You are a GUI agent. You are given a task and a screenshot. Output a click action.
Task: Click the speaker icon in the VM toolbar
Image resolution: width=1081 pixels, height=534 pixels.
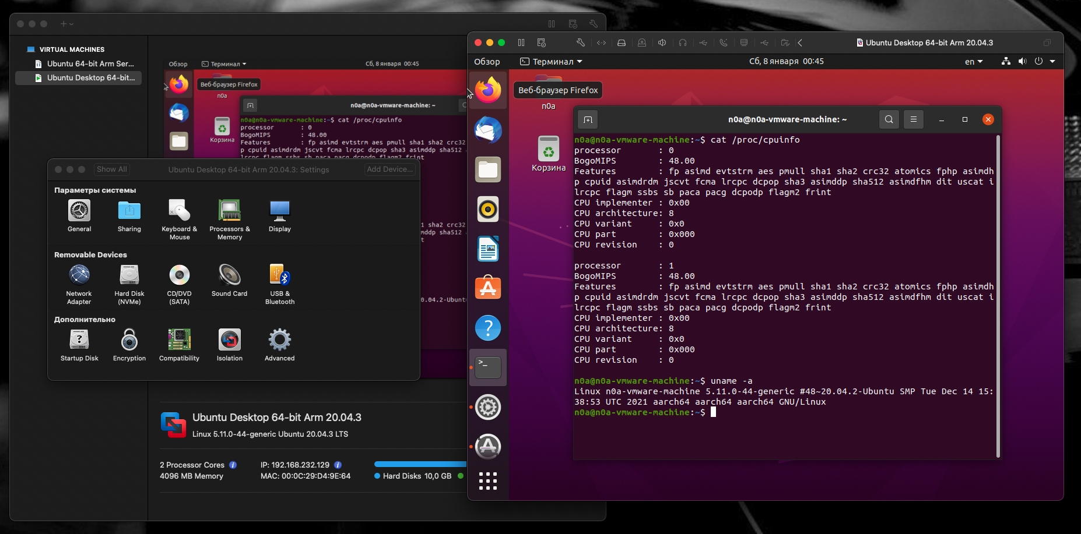pos(662,43)
